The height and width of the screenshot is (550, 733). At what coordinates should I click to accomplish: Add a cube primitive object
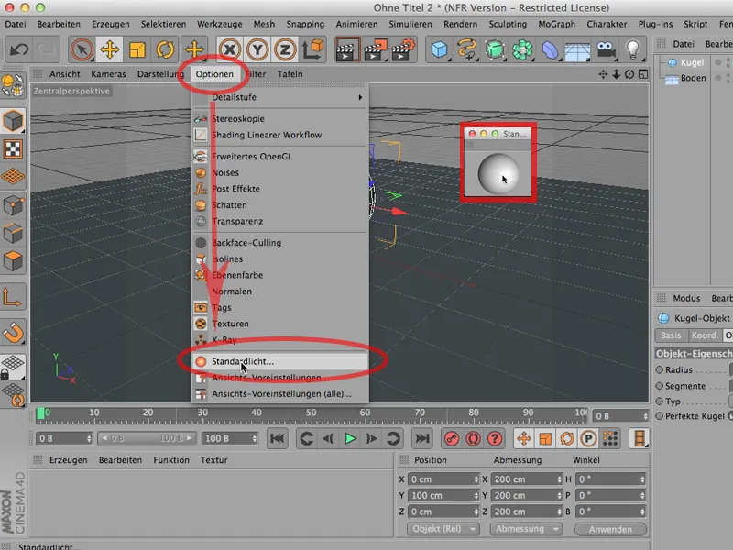440,49
